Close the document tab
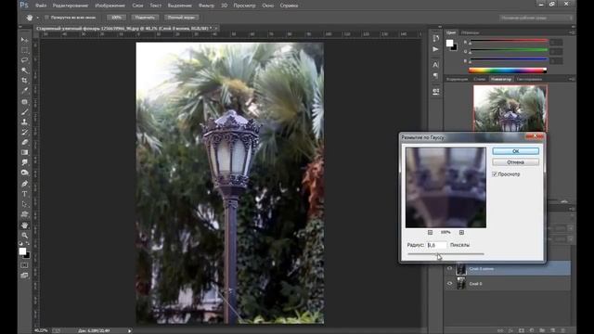The height and width of the screenshot is (334, 594). pos(216,29)
